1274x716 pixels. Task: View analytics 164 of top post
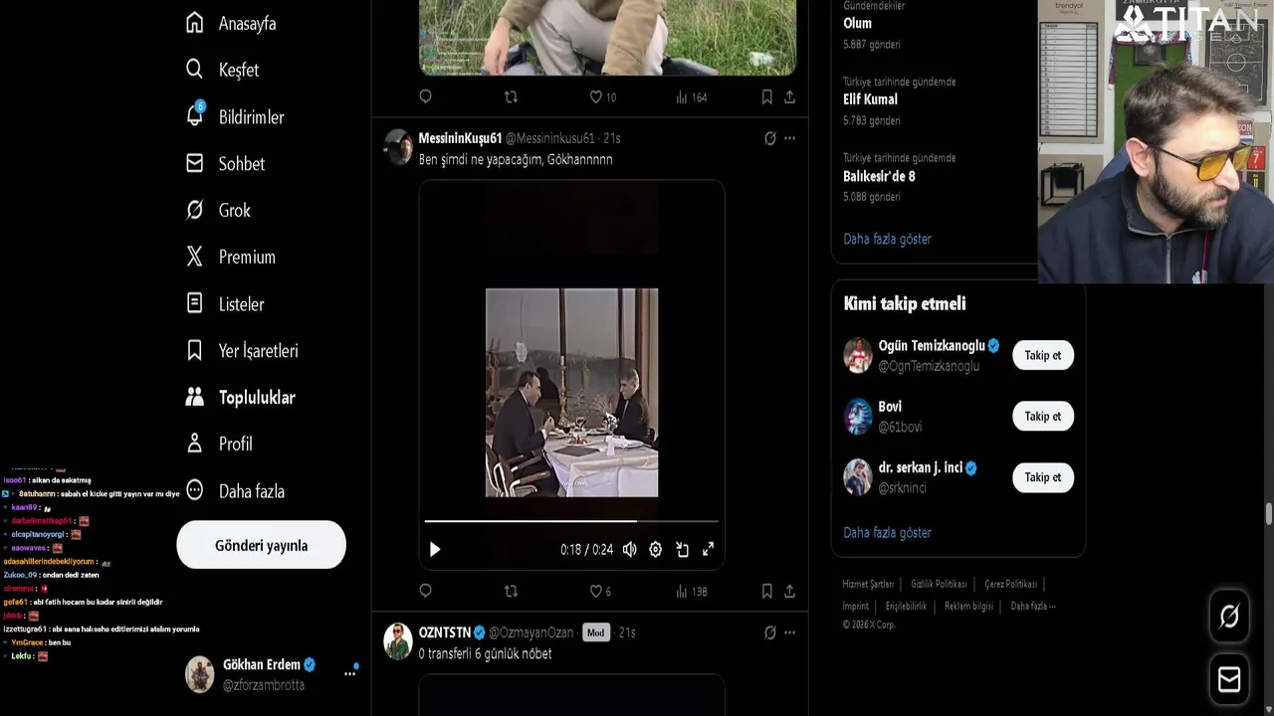691,96
